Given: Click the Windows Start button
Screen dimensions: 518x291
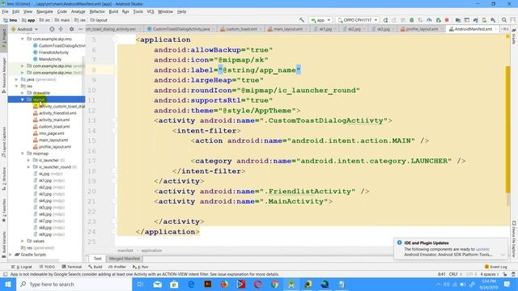Looking at the screenshot, I should pyautogui.click(x=8, y=284).
